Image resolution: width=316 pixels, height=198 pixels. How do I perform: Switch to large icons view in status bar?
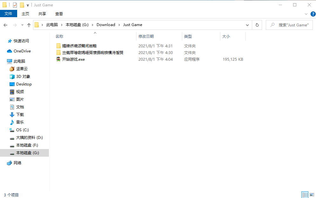pos(312,195)
